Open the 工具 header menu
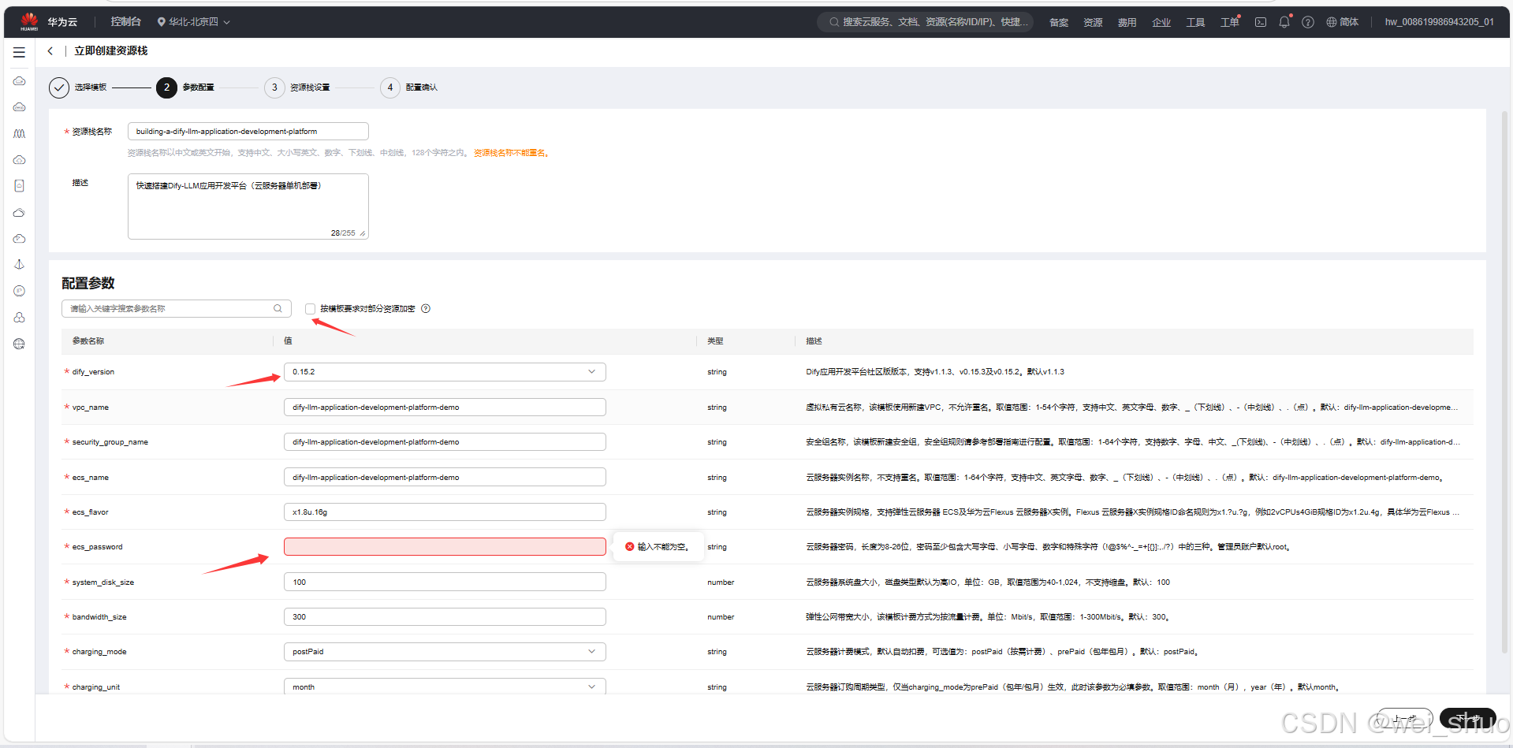1513x748 pixels. click(1195, 22)
